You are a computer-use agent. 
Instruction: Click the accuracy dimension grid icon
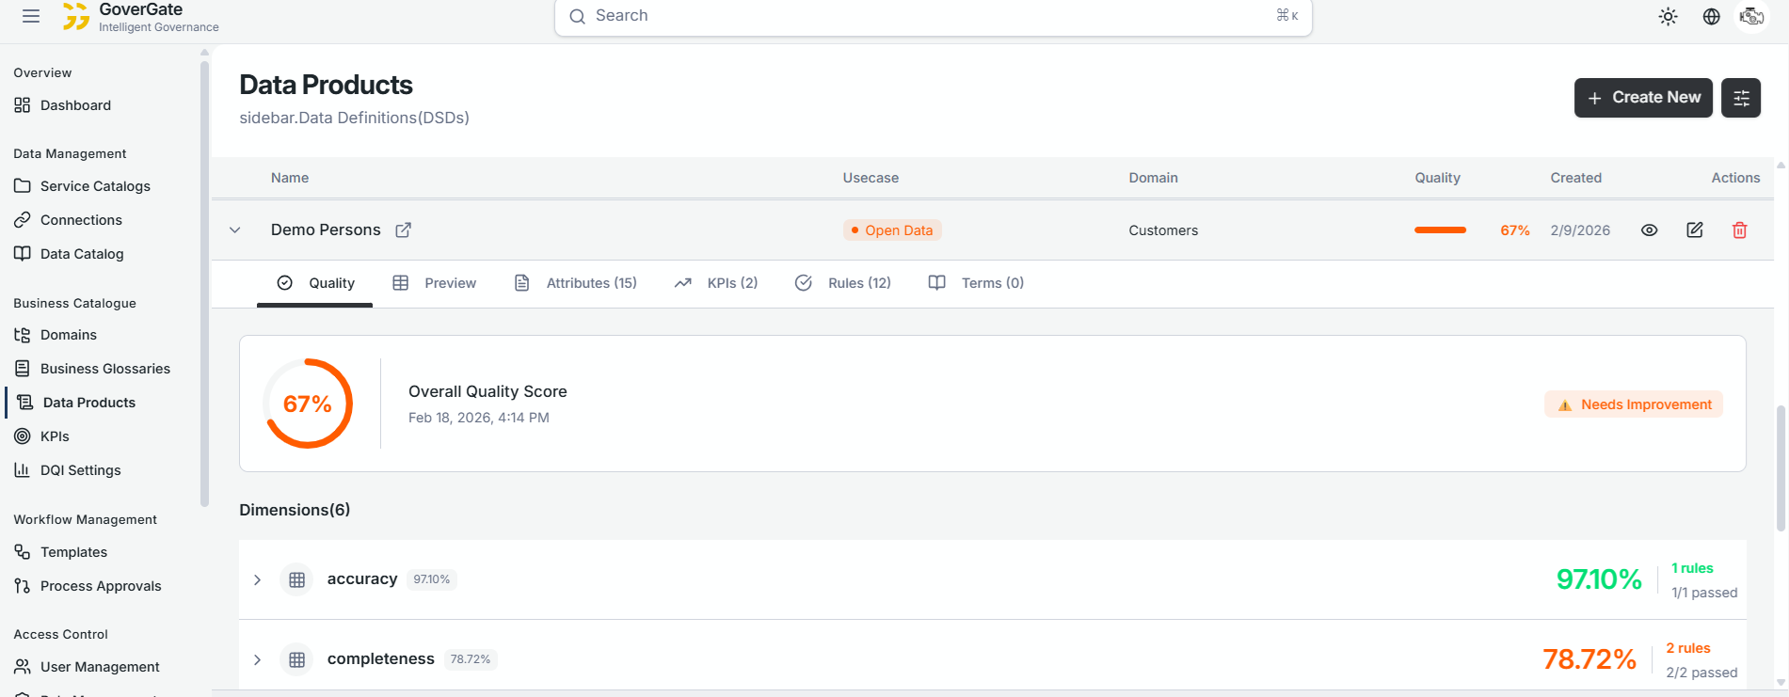point(296,580)
